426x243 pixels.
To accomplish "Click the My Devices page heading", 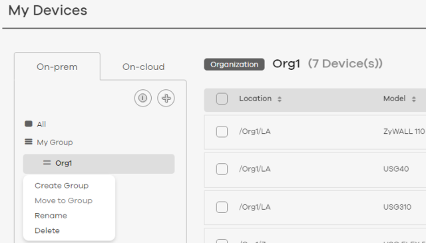I will 48,11.
